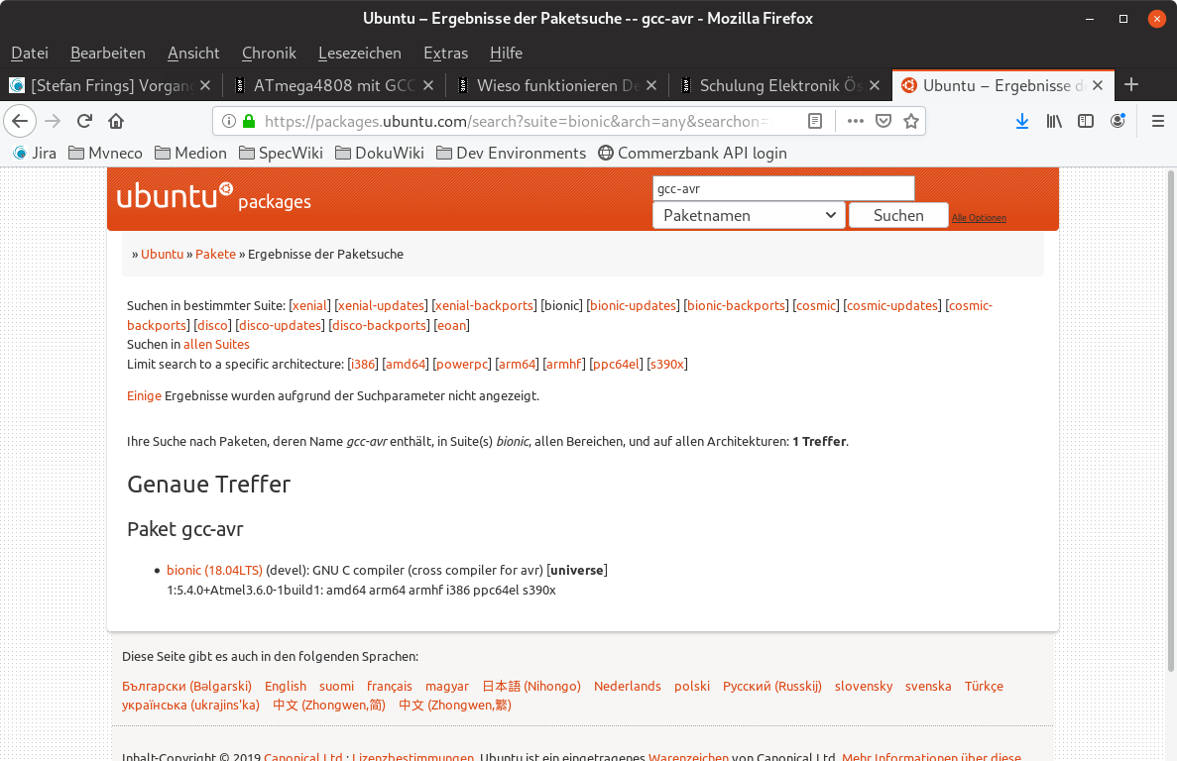Click the Einige link
The width and height of the screenshot is (1177, 761).
click(144, 396)
